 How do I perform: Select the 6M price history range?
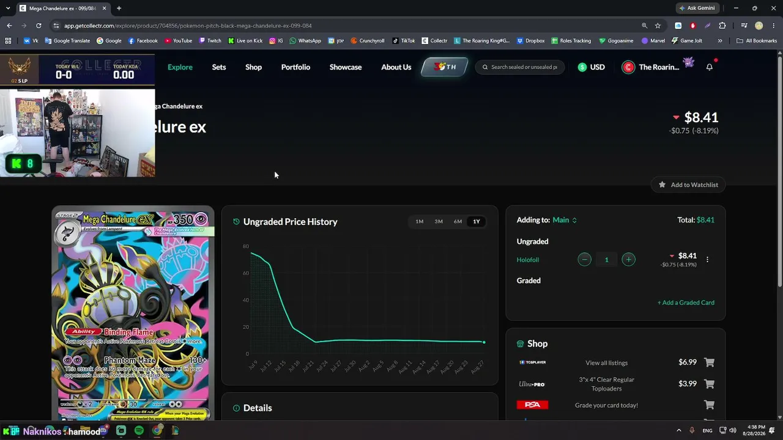(x=458, y=222)
